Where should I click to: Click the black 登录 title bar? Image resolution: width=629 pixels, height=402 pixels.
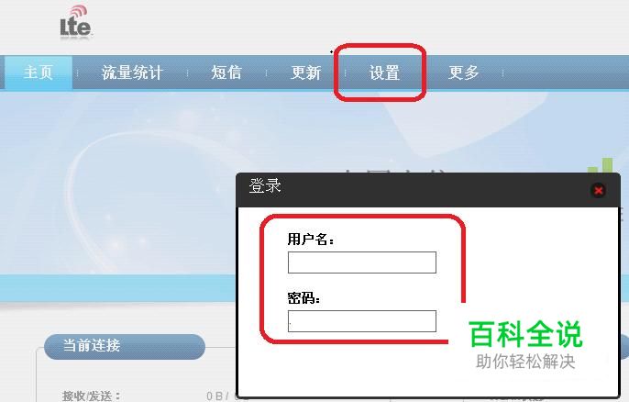[x=428, y=190]
